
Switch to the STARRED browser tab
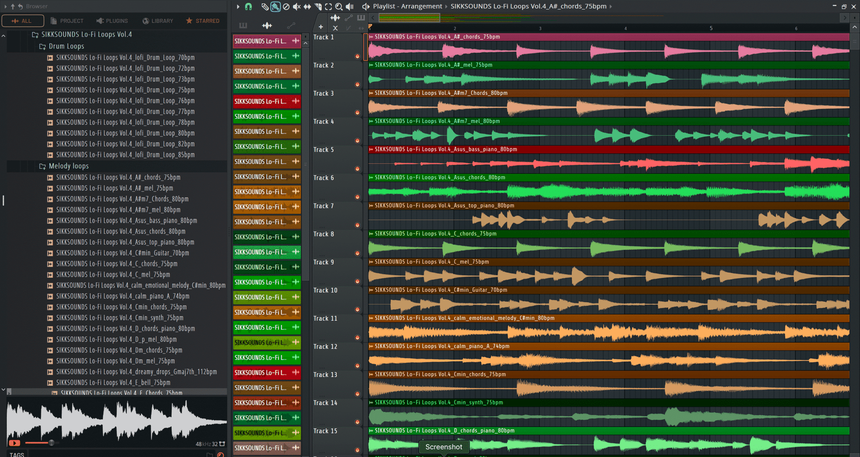(x=203, y=21)
